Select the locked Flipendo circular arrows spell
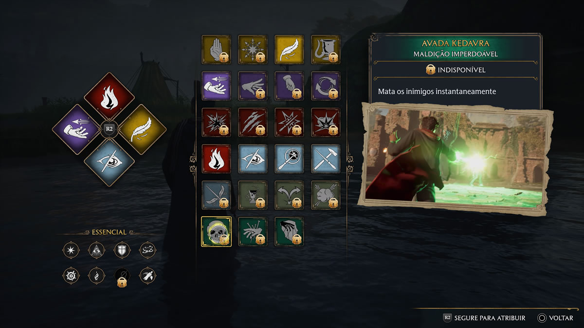The width and height of the screenshot is (584, 328). (326, 86)
